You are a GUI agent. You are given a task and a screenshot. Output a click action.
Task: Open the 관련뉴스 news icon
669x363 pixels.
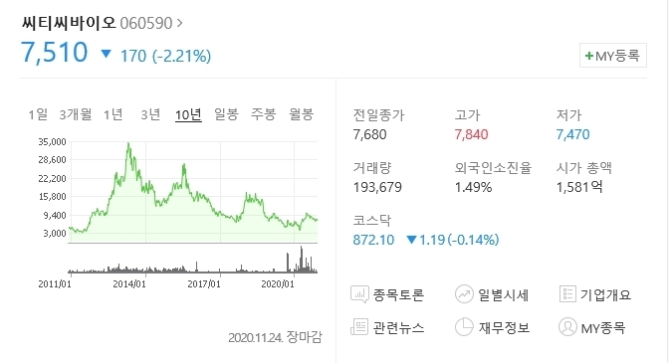[359, 327]
